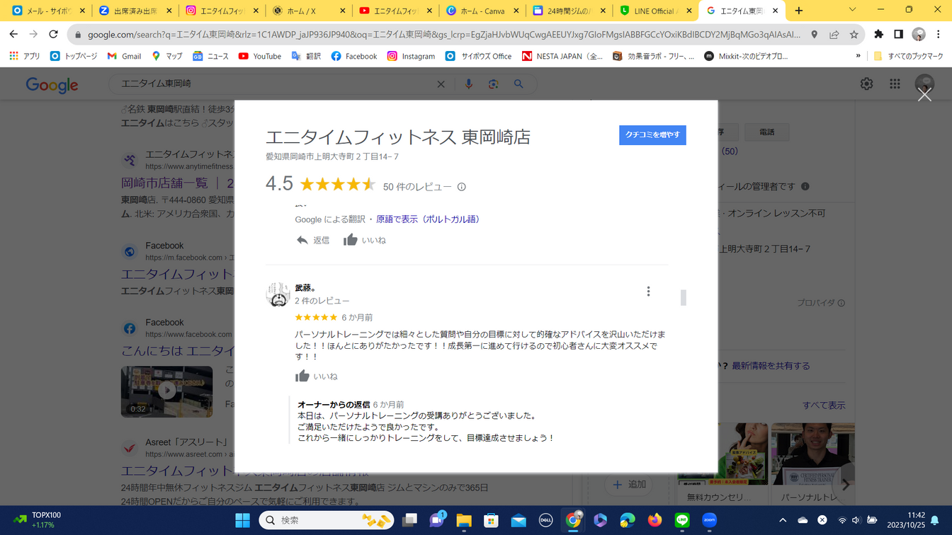The height and width of the screenshot is (535, 952).
Task: Click the reviewer 武藤。 avatar
Action: (x=278, y=294)
